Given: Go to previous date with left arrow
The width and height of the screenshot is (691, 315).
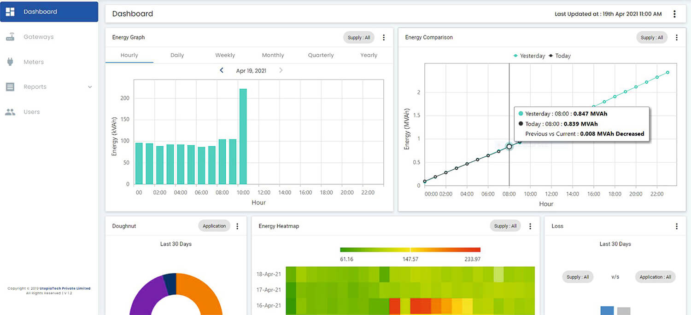Looking at the screenshot, I should (222, 70).
